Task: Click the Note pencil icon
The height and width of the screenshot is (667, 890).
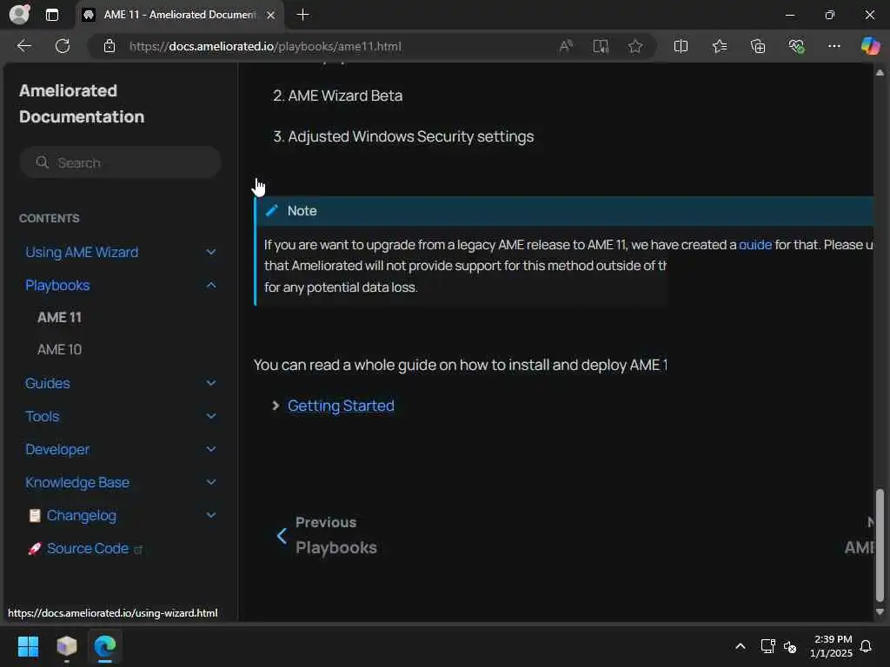Action: coord(272,211)
